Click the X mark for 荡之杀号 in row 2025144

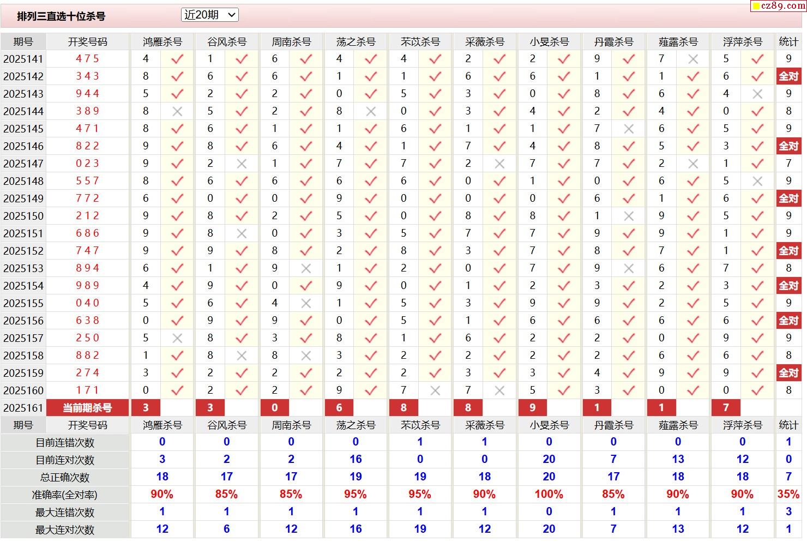coord(371,111)
